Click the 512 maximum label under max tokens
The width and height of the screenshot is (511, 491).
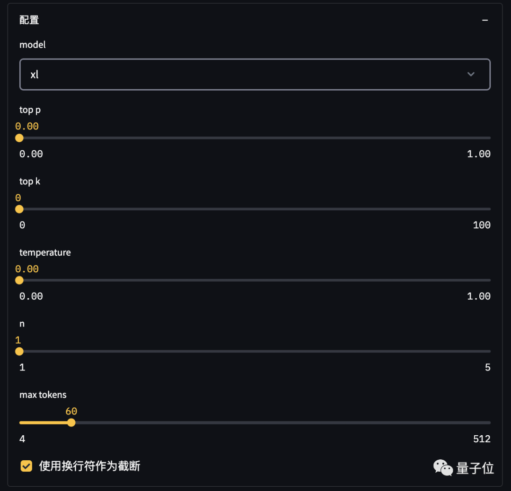click(x=482, y=439)
